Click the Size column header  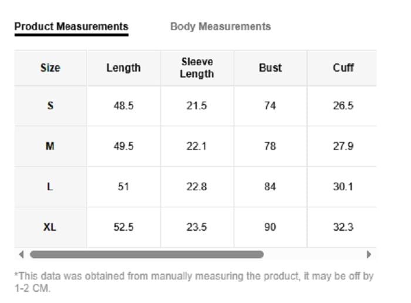50,68
